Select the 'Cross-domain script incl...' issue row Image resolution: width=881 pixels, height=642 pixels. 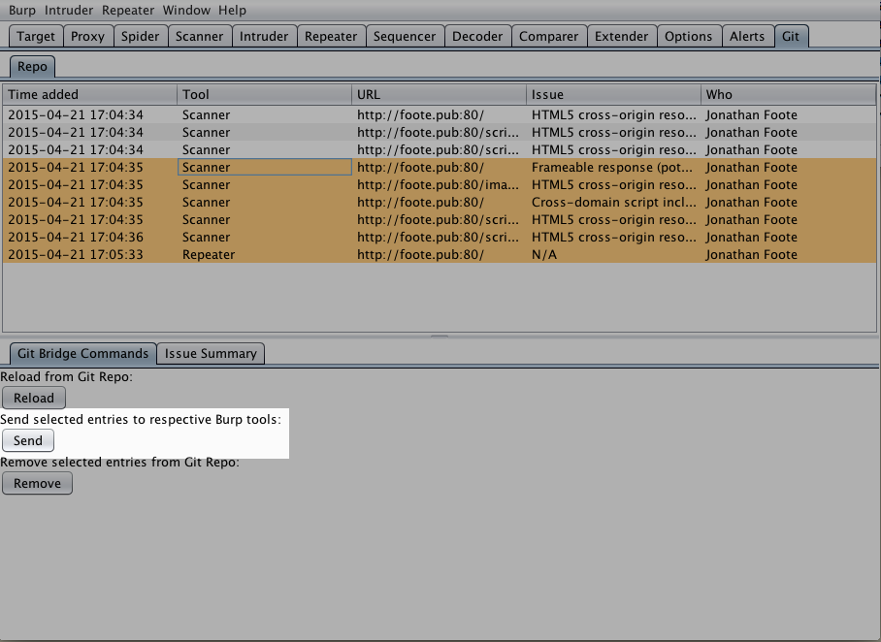(440, 203)
